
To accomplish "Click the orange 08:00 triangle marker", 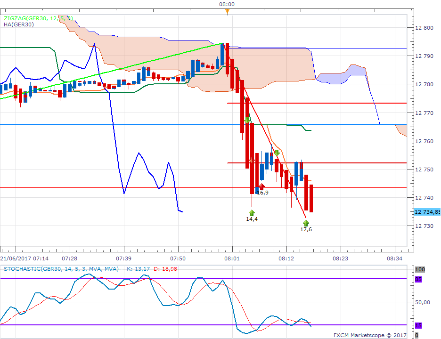I will pyautogui.click(x=227, y=11).
